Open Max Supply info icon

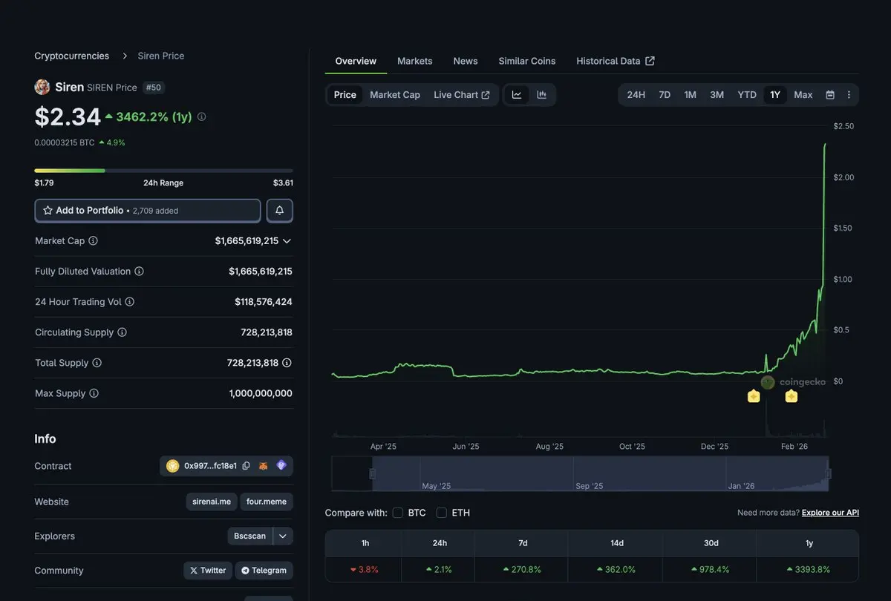pos(94,393)
